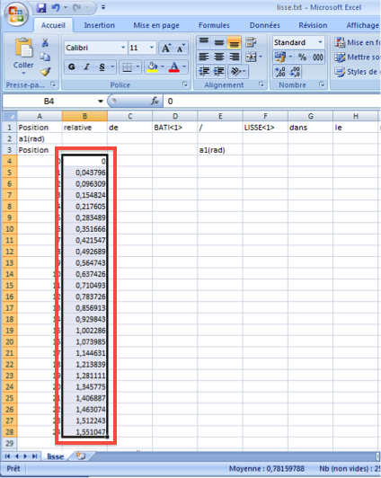Screen dimensions: 381x478
Task: Align text to middle of cell
Action: coord(219,42)
